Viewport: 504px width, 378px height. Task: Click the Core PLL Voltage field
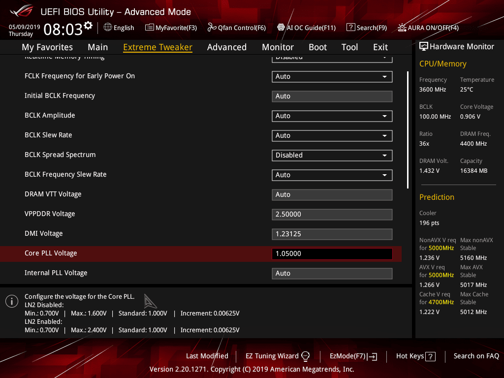[332, 253]
